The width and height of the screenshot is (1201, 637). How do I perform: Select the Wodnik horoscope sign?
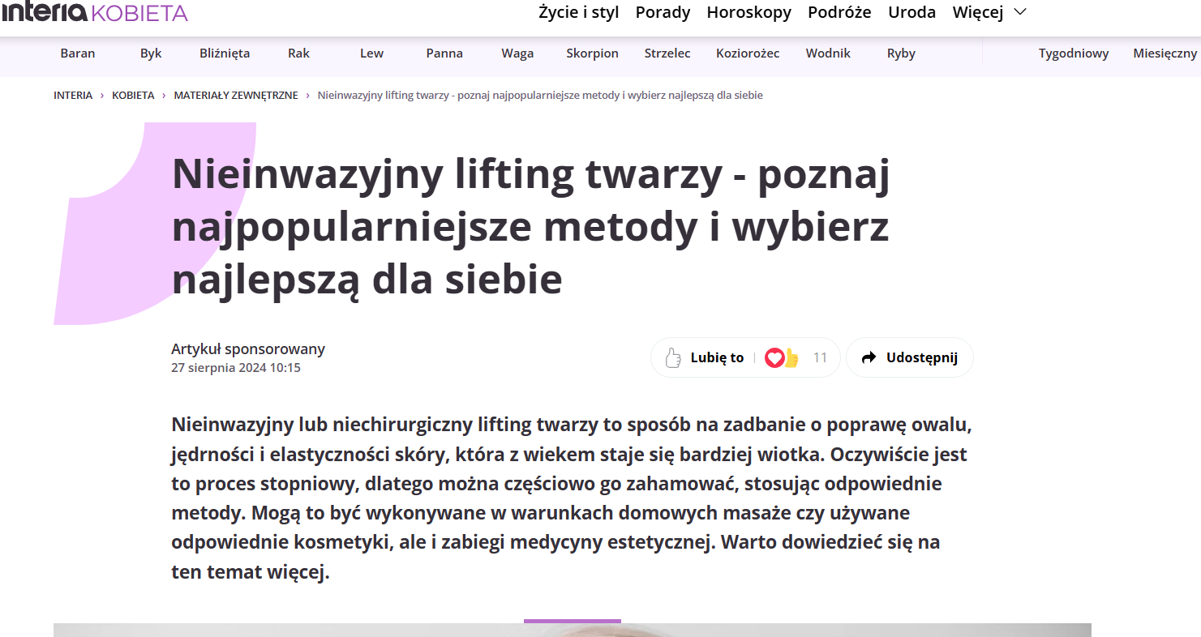click(828, 53)
